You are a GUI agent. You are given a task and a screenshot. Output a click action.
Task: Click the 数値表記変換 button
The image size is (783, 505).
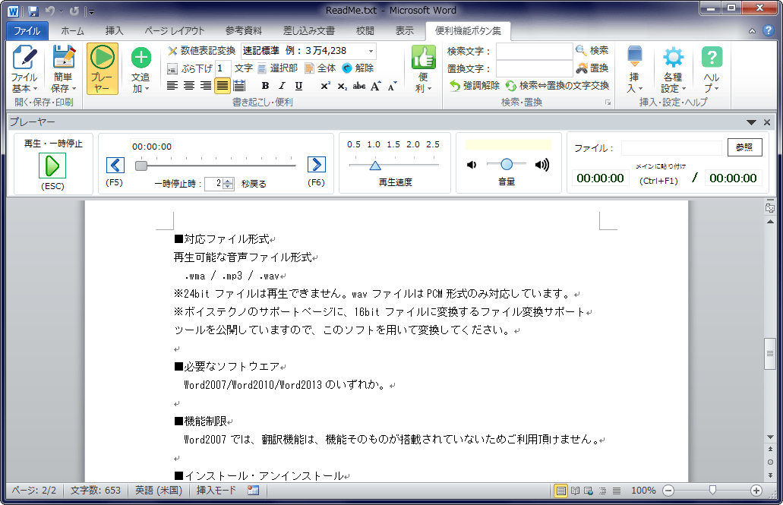click(x=201, y=51)
